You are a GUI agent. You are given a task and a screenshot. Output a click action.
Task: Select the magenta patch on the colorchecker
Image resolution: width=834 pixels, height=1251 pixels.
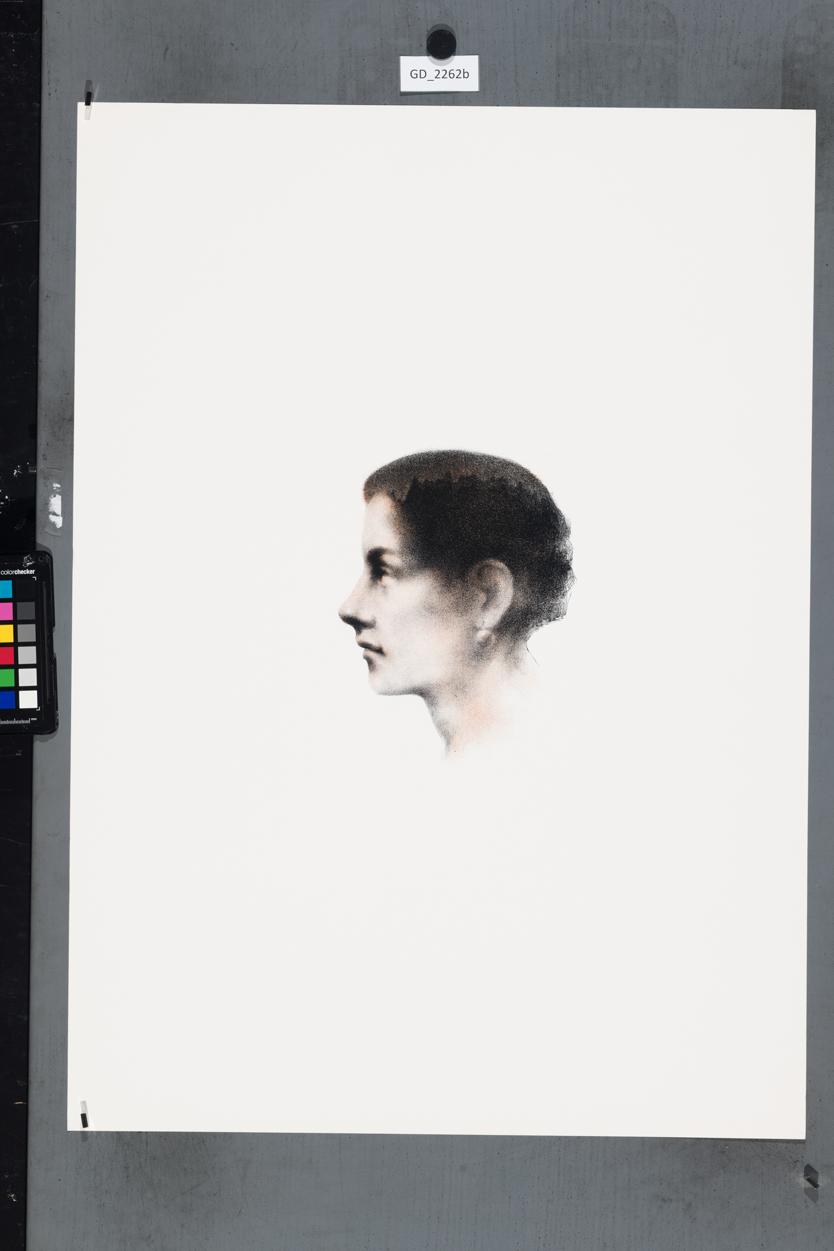point(6,611)
